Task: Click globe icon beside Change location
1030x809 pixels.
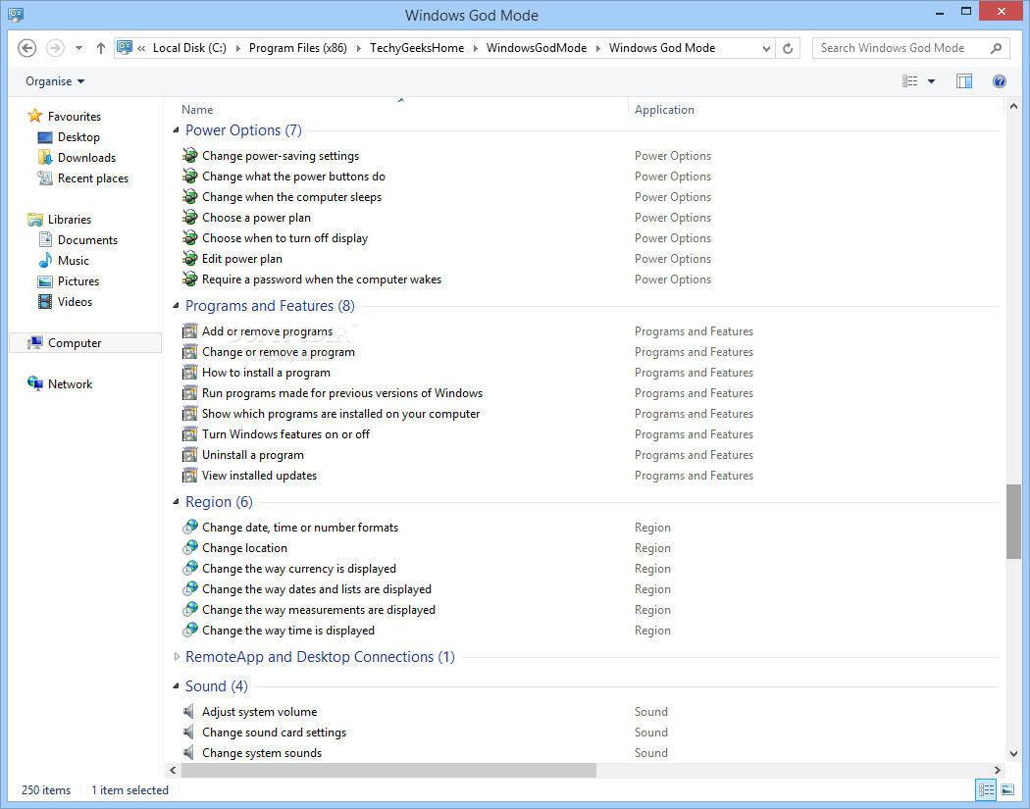Action: (x=190, y=547)
